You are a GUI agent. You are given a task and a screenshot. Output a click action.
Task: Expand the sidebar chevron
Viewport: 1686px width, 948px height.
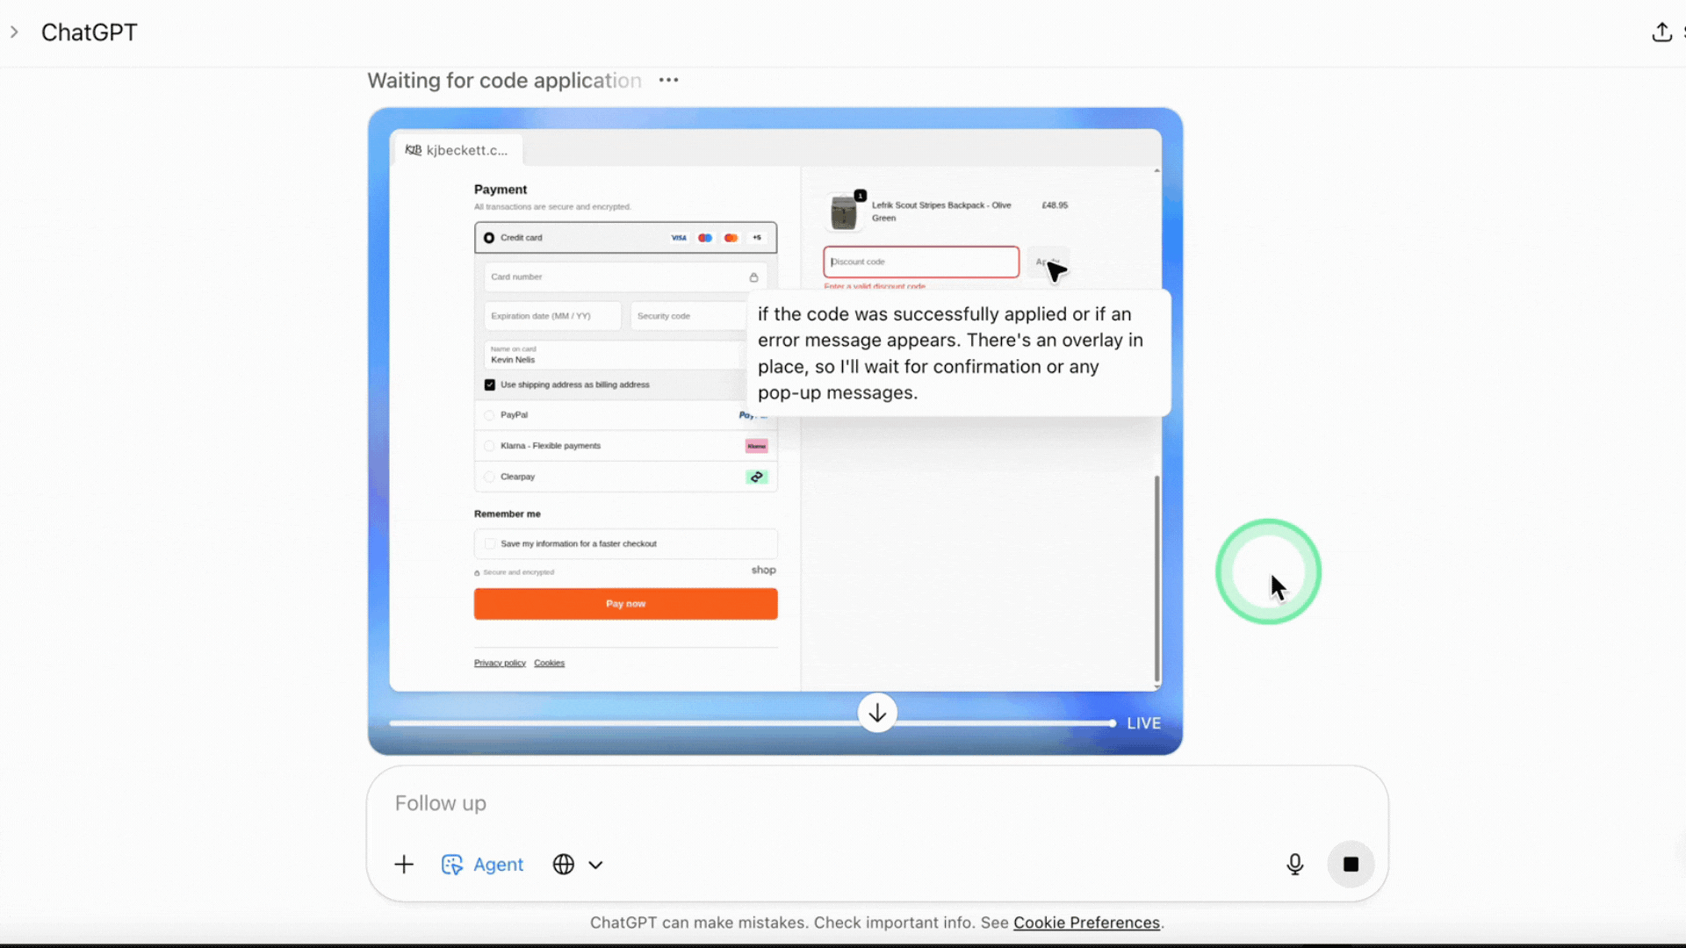[x=14, y=32]
